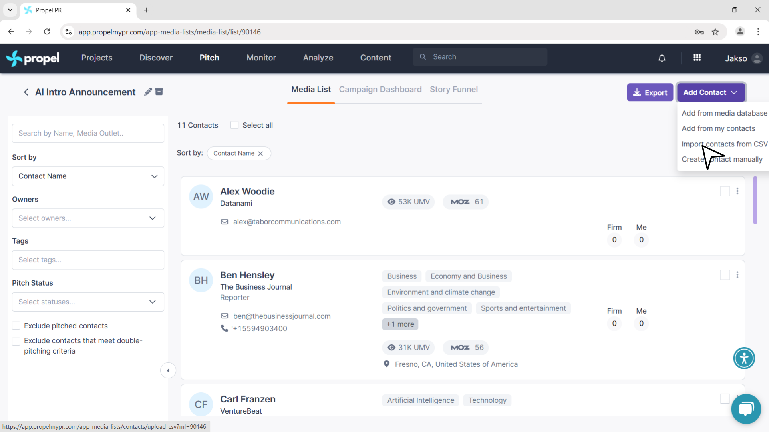Open the live chat bubble
Screen dimensions: 769x432
pyautogui.click(x=746, y=409)
